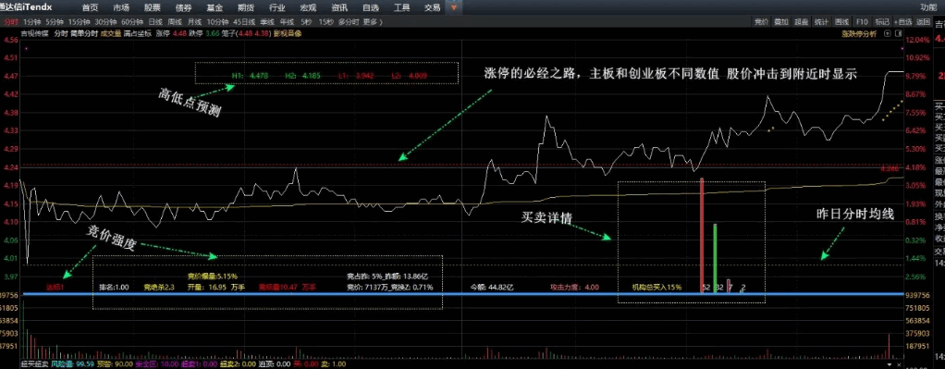The height and width of the screenshot is (369, 945).
Task: Open the 自选 menu
Action: (x=371, y=7)
